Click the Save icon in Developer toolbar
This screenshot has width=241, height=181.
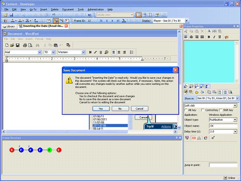coord(11,15)
